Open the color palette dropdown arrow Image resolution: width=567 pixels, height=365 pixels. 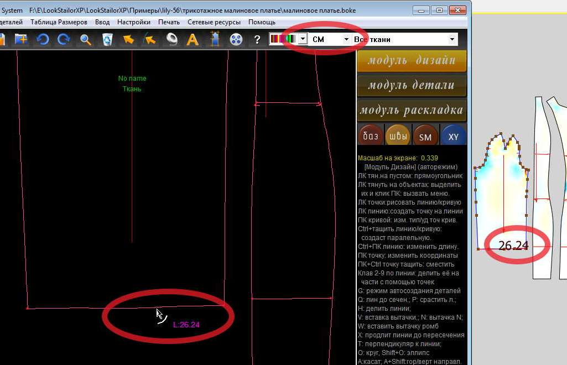(x=303, y=39)
